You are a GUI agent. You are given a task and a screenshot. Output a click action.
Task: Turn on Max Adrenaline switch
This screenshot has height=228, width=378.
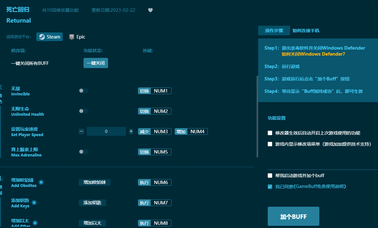(x=84, y=152)
